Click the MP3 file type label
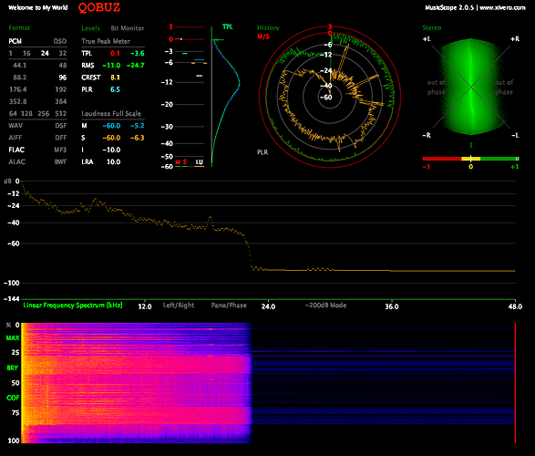Screen dimensions: 535x456 click(60, 150)
